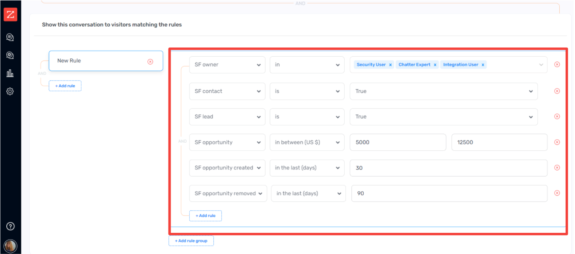View analytics via the bar chart icon
The image size is (575, 254).
click(11, 73)
